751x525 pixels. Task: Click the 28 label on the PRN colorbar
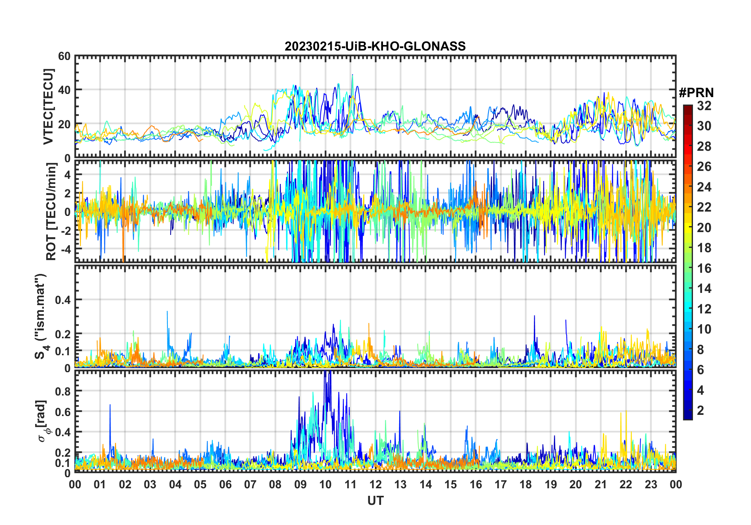[x=704, y=146]
